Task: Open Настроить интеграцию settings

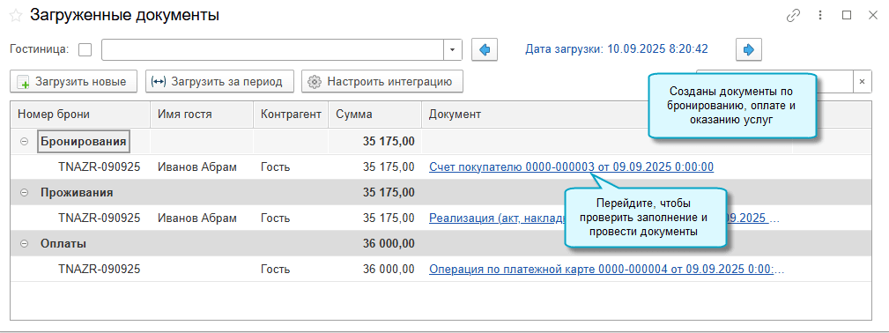Action: [x=382, y=82]
